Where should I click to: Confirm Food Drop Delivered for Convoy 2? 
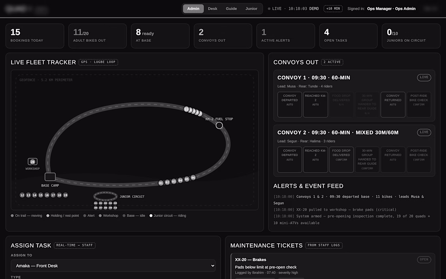point(341,159)
